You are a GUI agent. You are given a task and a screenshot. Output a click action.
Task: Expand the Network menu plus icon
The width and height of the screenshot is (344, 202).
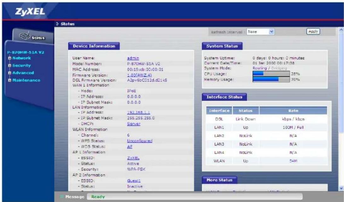click(x=10, y=58)
